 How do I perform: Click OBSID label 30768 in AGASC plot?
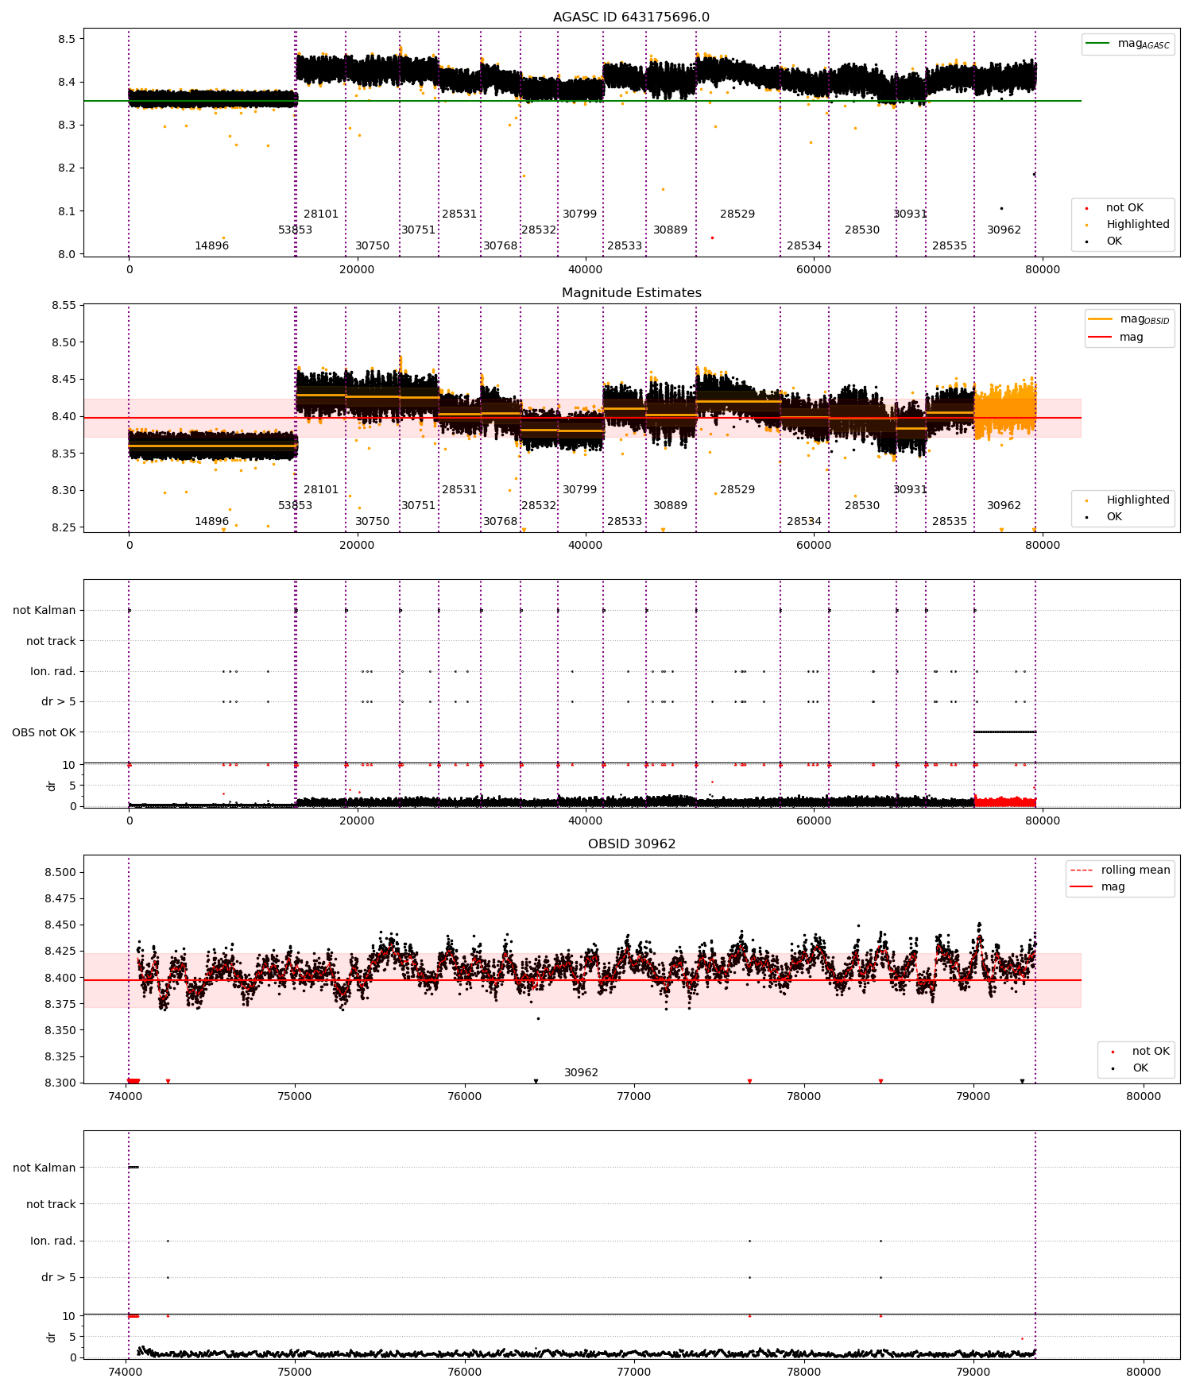tap(501, 246)
